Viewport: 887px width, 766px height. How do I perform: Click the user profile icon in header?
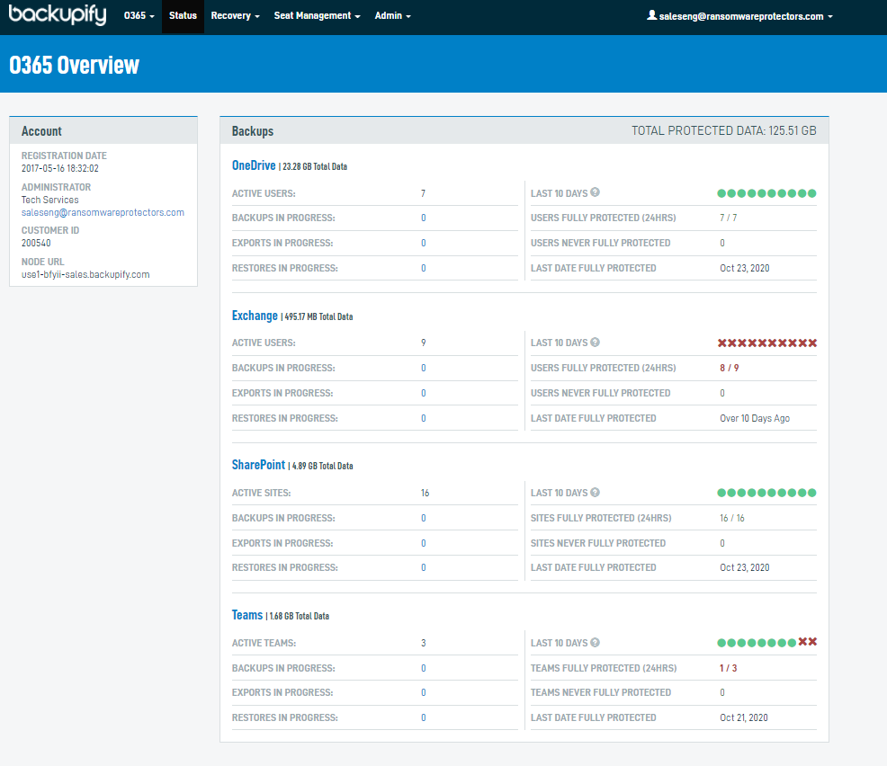tap(652, 16)
